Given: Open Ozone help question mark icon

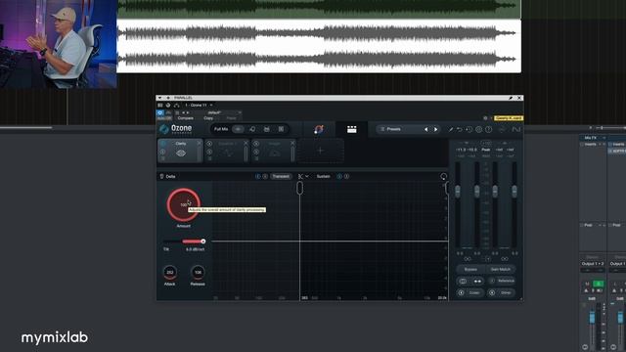Looking at the screenshot, I should 488,129.
